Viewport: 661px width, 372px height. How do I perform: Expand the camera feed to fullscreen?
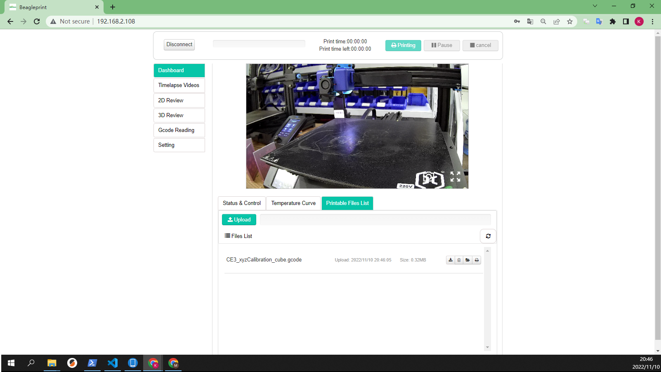click(x=455, y=177)
